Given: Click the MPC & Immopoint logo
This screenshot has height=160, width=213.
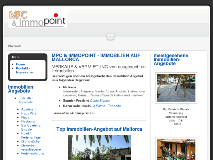Looking at the screenshot, I should (38, 18).
